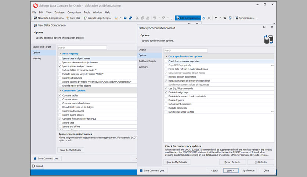Image resolution: width=307 pixels, height=177 pixels.
Task: Click the Refresh comparison icon
Action: 204,18
